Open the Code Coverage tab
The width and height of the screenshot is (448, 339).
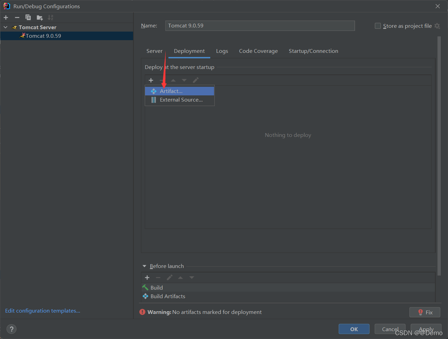click(258, 51)
